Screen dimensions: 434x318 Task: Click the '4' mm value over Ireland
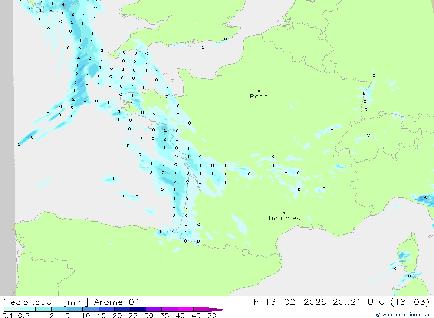click(x=63, y=5)
